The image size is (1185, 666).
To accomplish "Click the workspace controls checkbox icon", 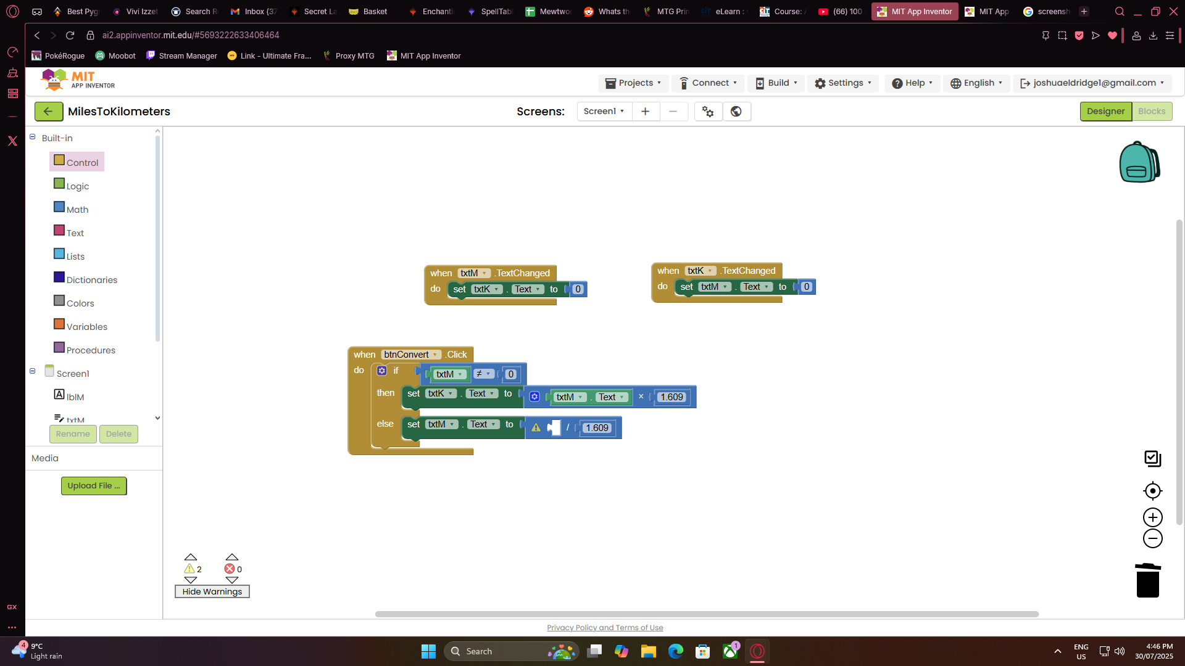I will [x=1152, y=458].
